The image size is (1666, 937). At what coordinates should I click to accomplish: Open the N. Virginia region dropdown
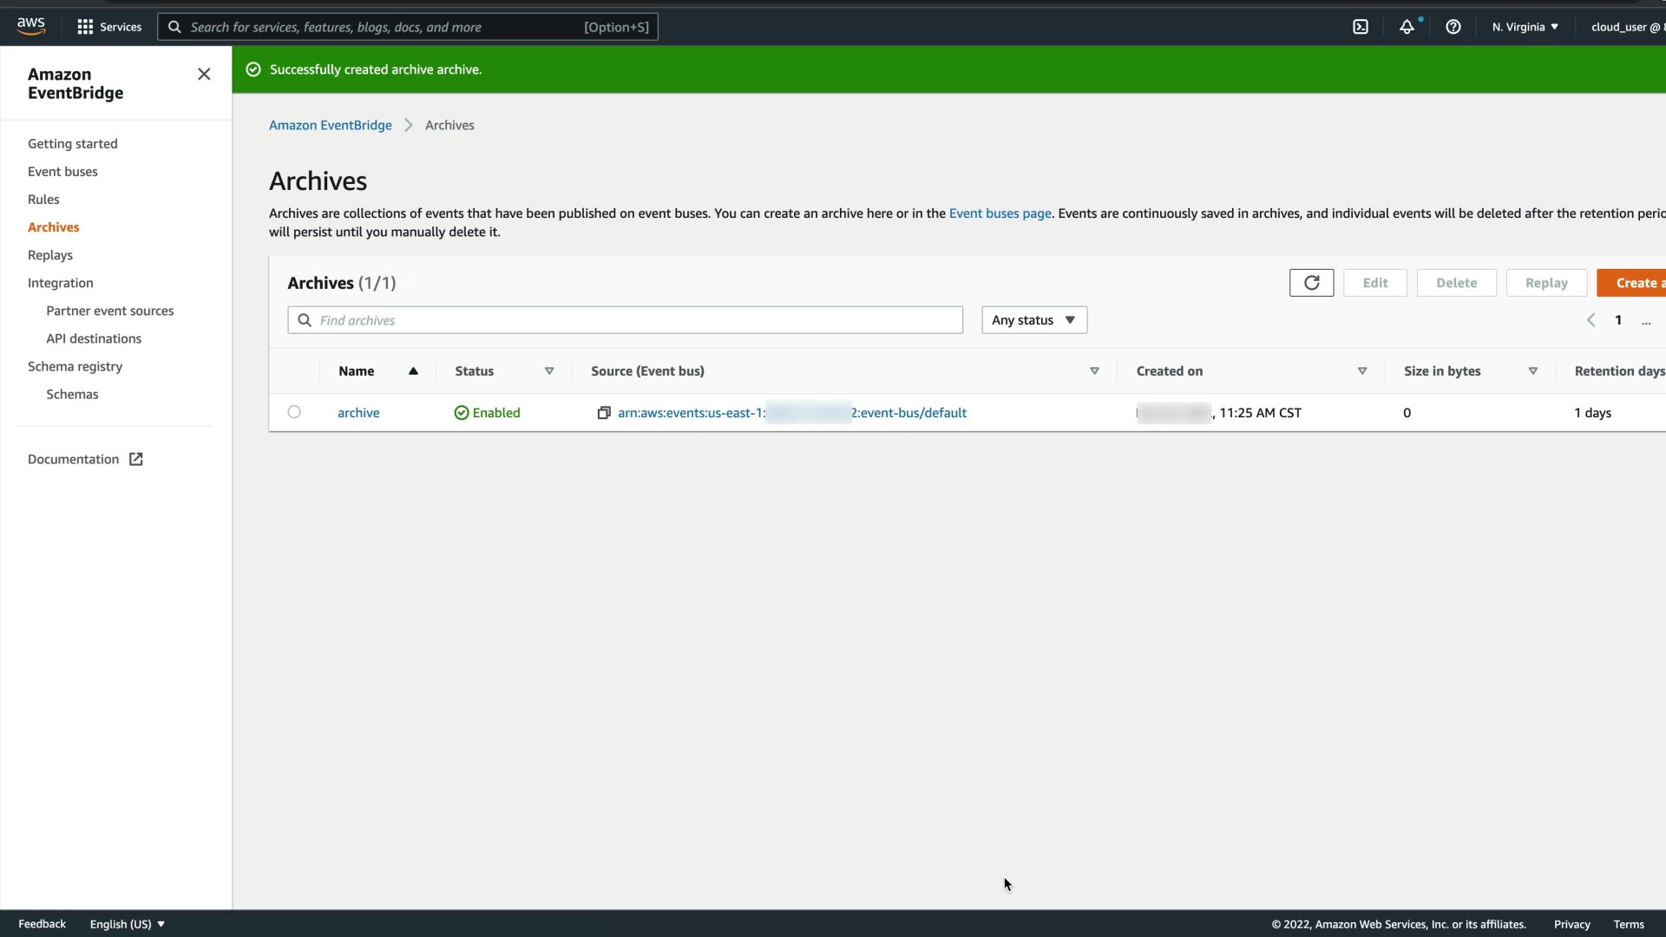[1525, 27]
